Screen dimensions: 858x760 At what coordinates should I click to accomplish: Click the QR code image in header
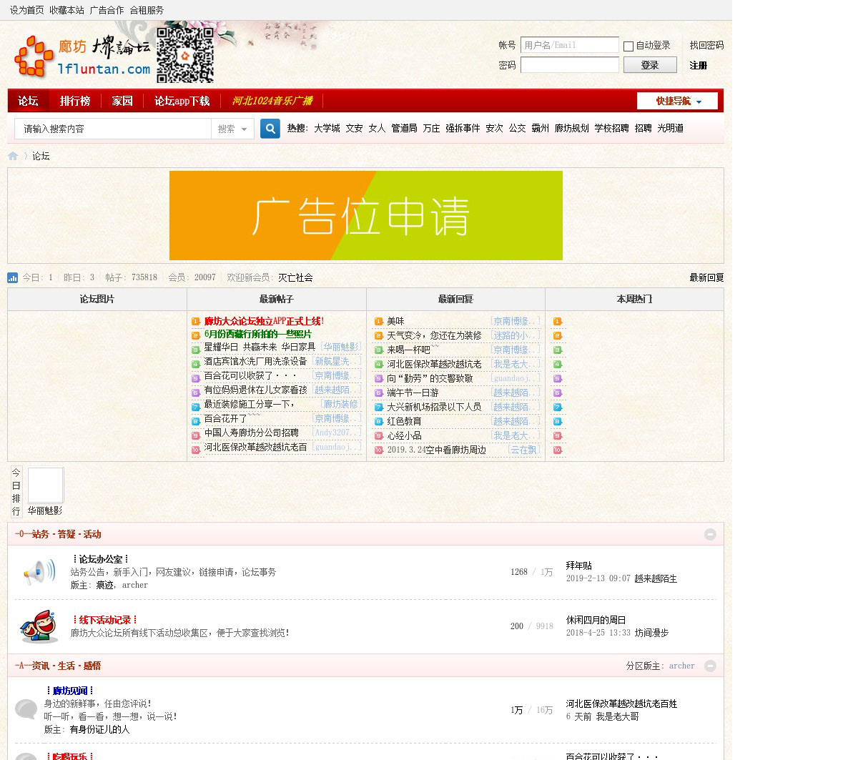click(x=185, y=55)
